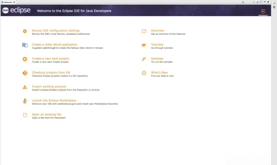Close the Welcome tab with its X

coord(14,2)
